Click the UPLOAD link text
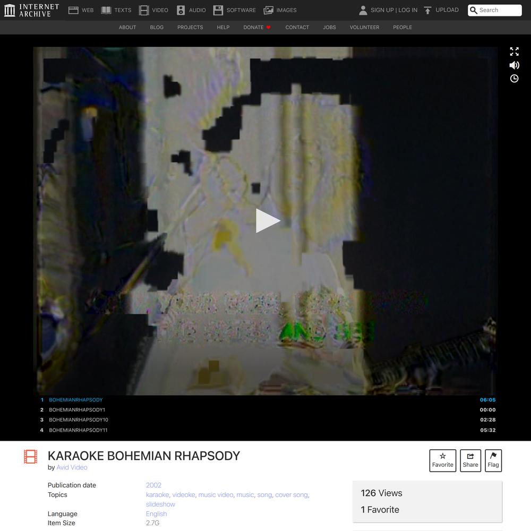The height and width of the screenshot is (531, 531). (x=447, y=10)
